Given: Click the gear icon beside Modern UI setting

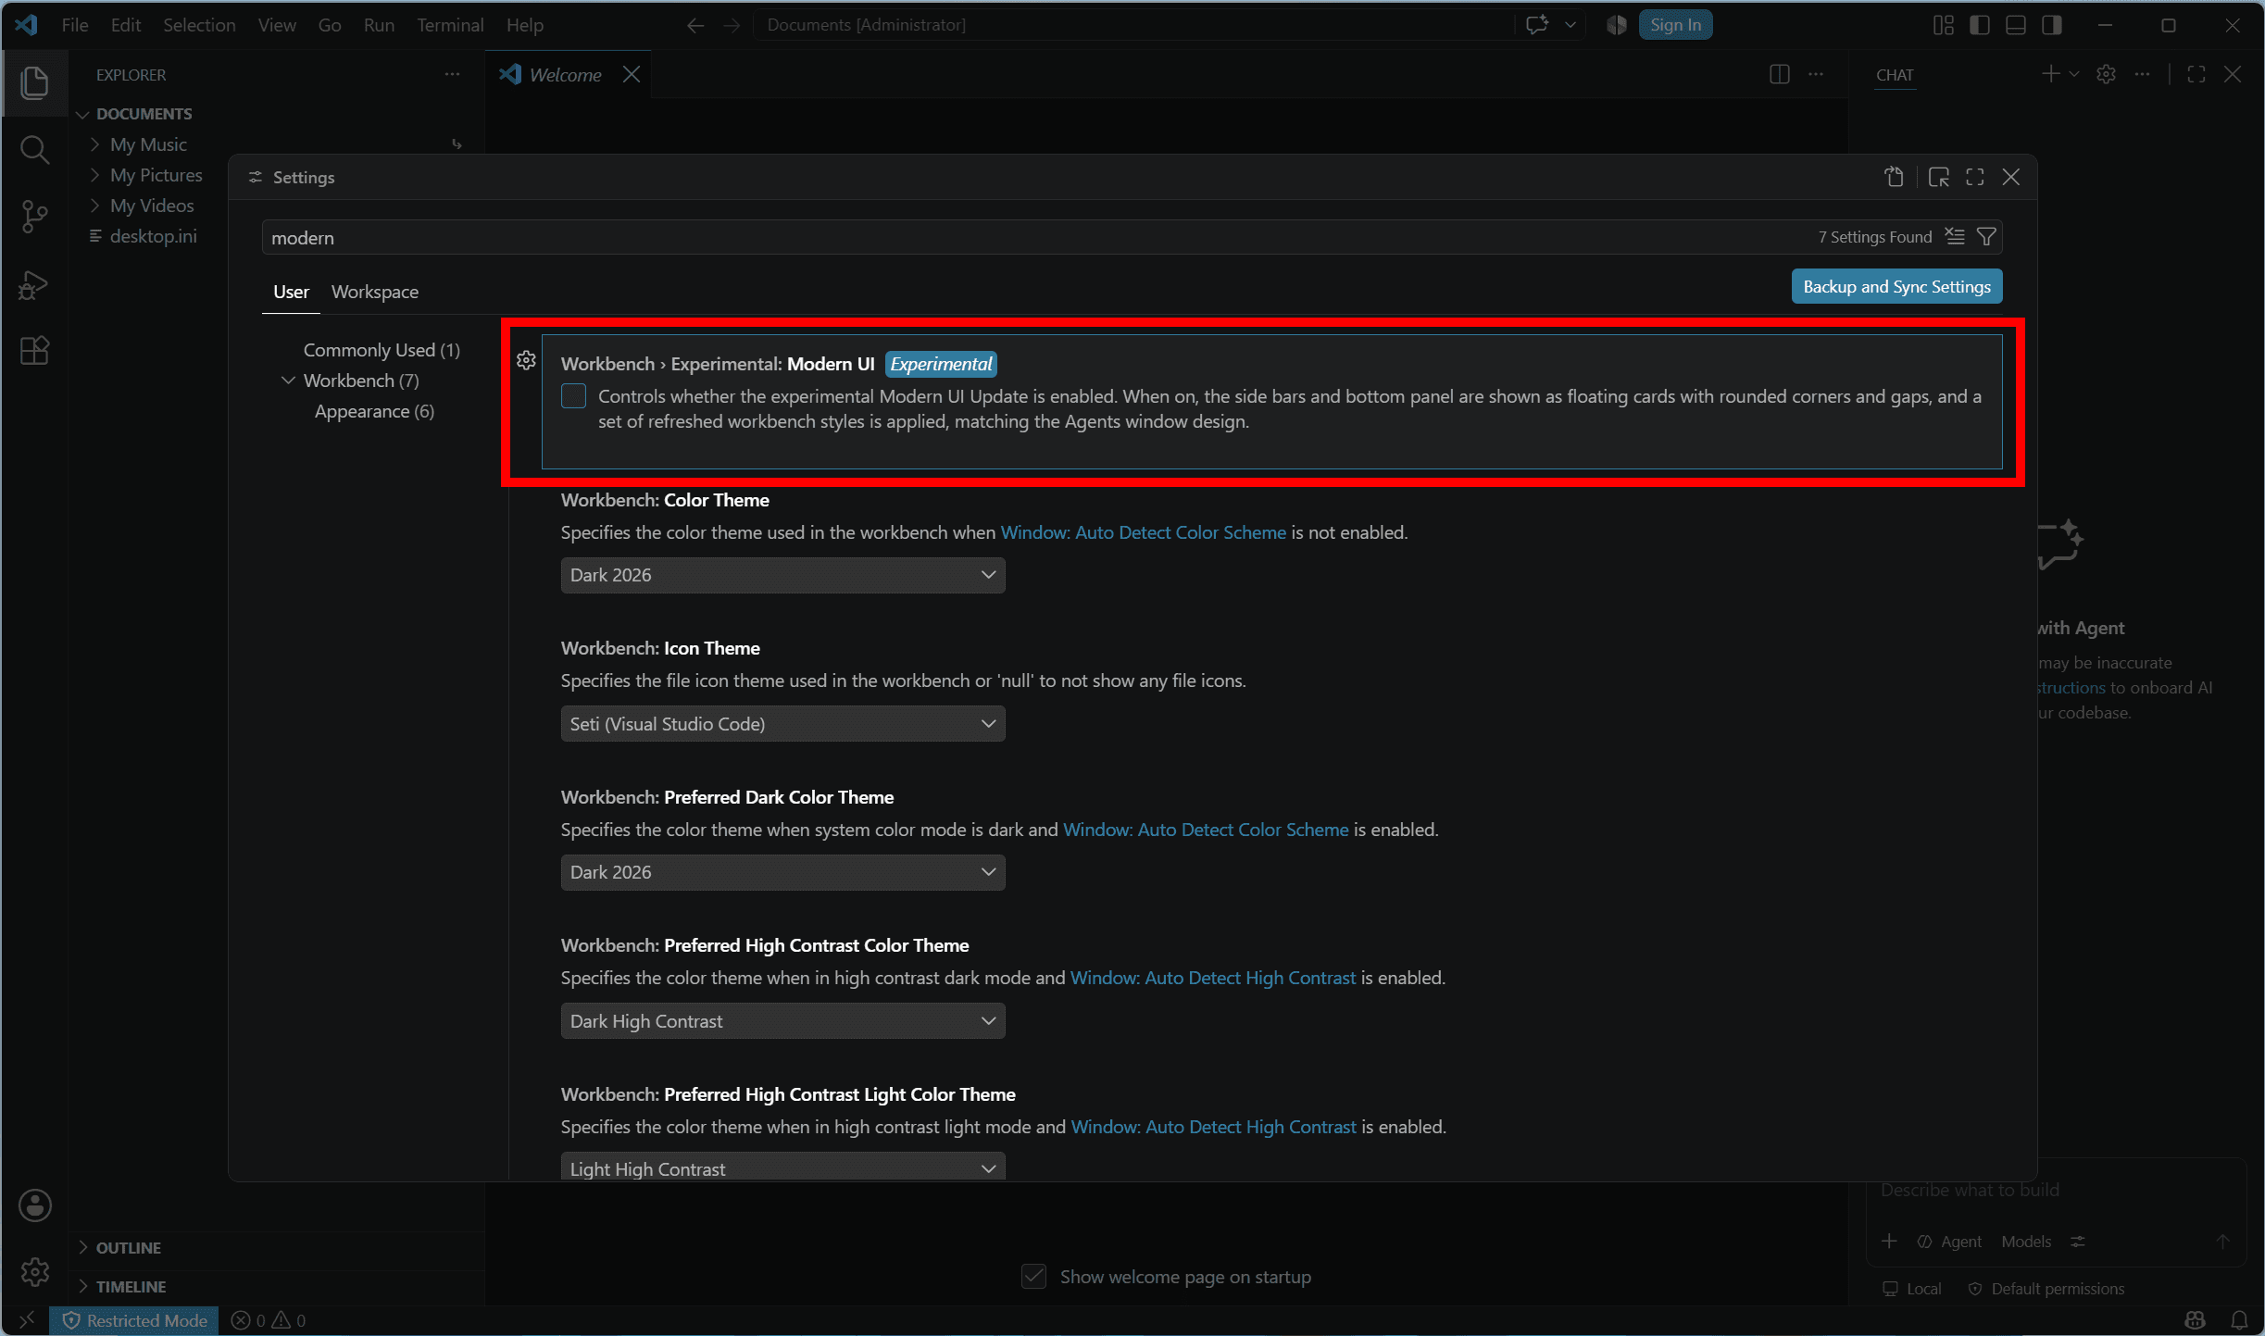Looking at the screenshot, I should click(x=526, y=360).
